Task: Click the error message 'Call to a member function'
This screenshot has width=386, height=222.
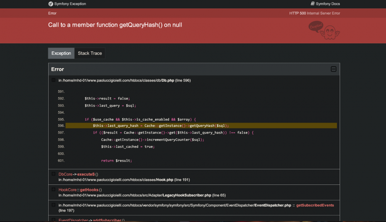Action: pyautogui.click(x=115, y=25)
